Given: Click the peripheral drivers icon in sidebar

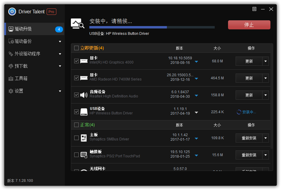Looking at the screenshot, I should point(11,54).
